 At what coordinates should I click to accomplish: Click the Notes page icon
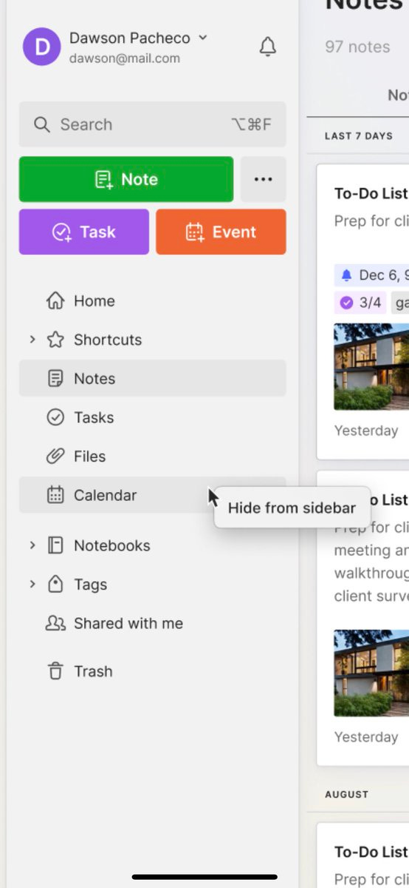point(55,379)
